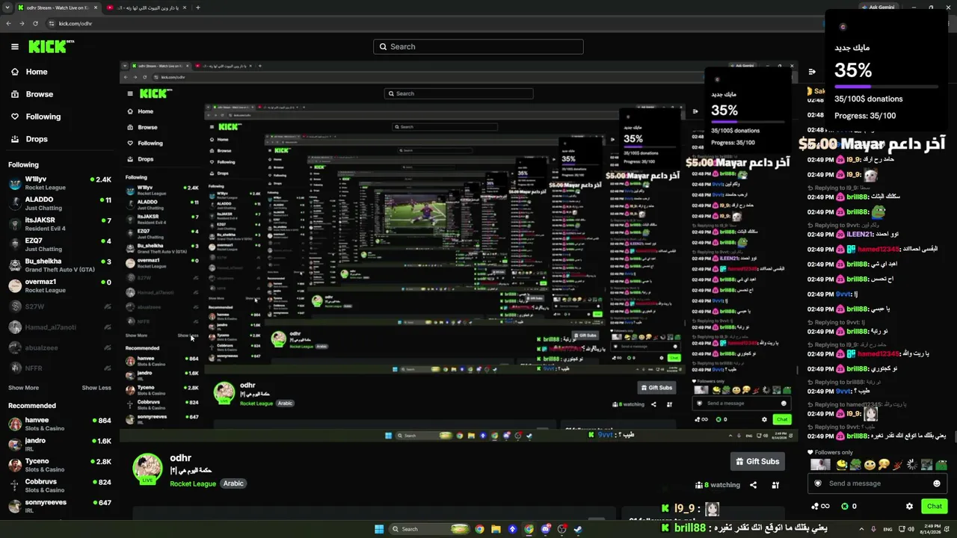Reload the page with refresh icon

(x=35, y=23)
